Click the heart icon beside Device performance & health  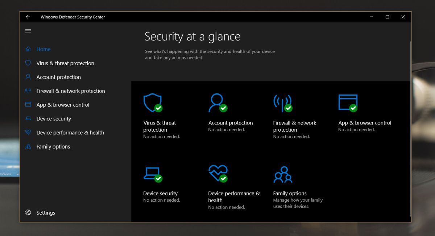[x=28, y=132]
